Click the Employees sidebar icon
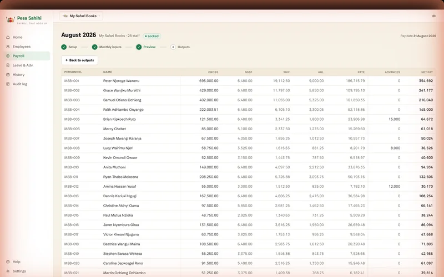Viewport: 444px width, 277px height. (x=8, y=47)
